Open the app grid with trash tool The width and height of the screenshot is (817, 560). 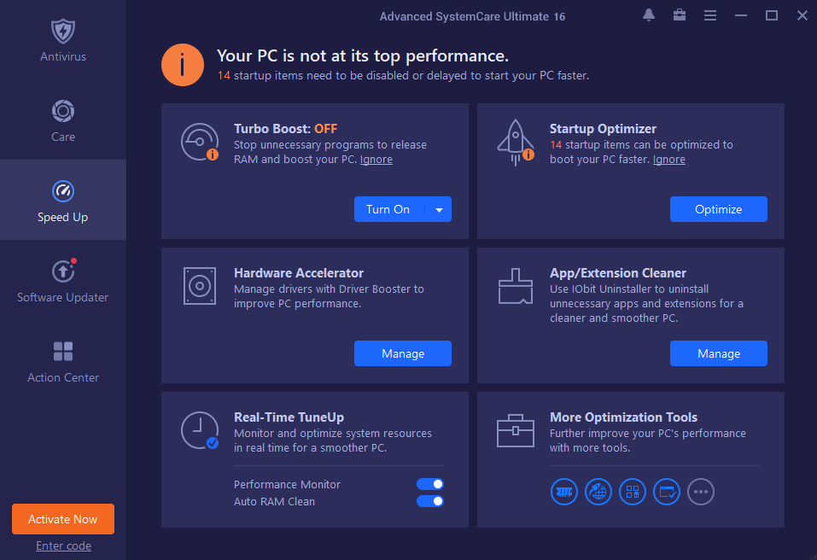click(x=633, y=492)
